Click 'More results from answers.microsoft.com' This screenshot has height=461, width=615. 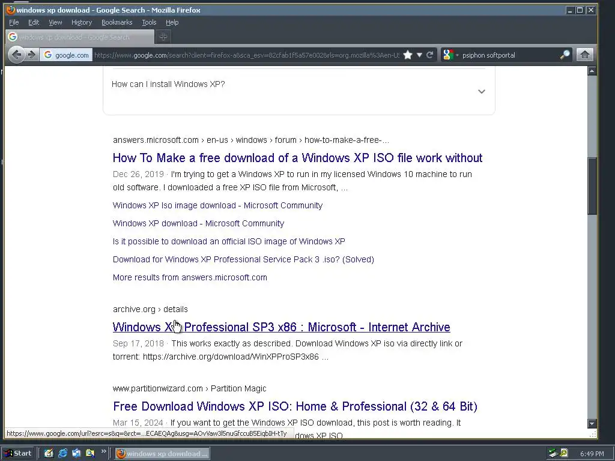(x=190, y=277)
